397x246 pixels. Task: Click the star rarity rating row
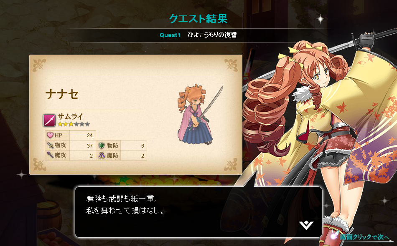74,124
